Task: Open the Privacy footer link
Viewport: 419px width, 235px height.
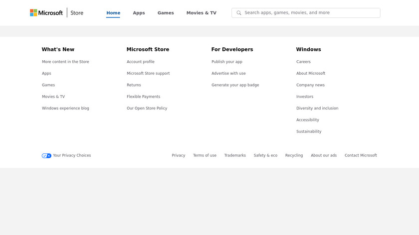Action: [x=179, y=155]
